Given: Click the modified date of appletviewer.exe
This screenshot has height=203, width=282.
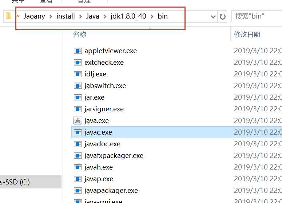Looking at the screenshot, I should pyautogui.click(x=258, y=51).
